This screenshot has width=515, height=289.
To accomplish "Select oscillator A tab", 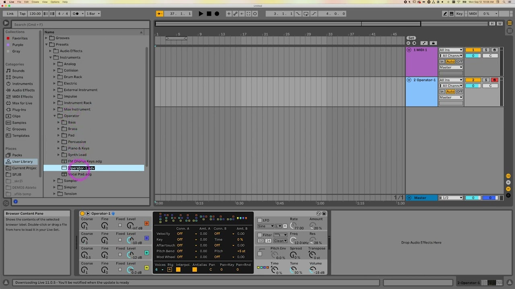I will point(146,268).
